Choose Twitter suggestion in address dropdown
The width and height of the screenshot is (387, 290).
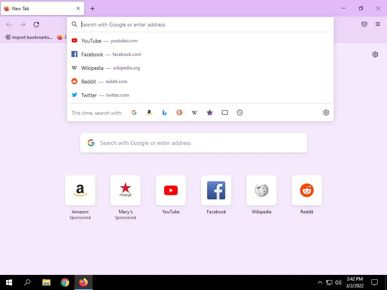(200, 95)
